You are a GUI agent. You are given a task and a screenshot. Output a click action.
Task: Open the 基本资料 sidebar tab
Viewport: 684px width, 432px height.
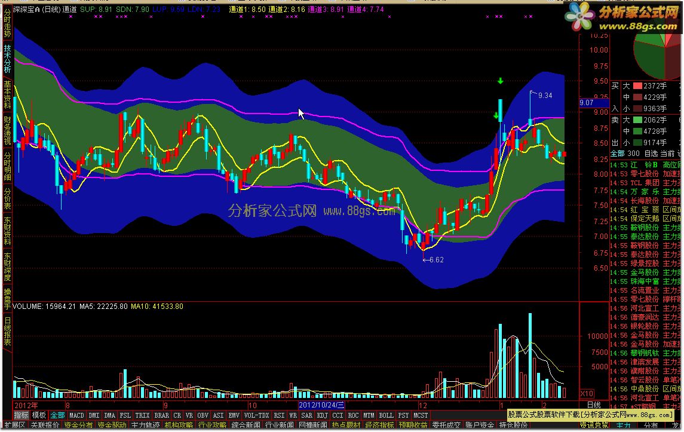click(7, 94)
